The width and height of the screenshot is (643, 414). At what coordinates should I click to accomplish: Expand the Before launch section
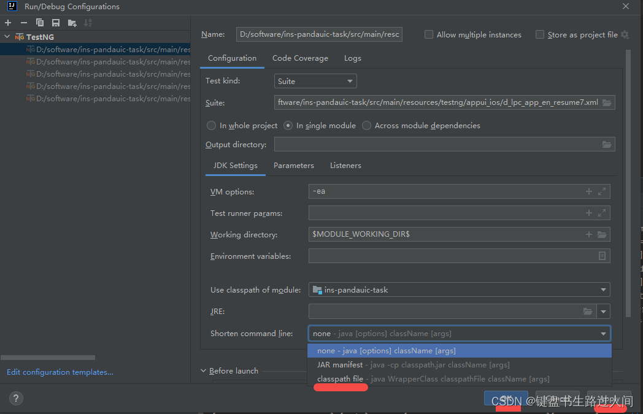point(203,370)
